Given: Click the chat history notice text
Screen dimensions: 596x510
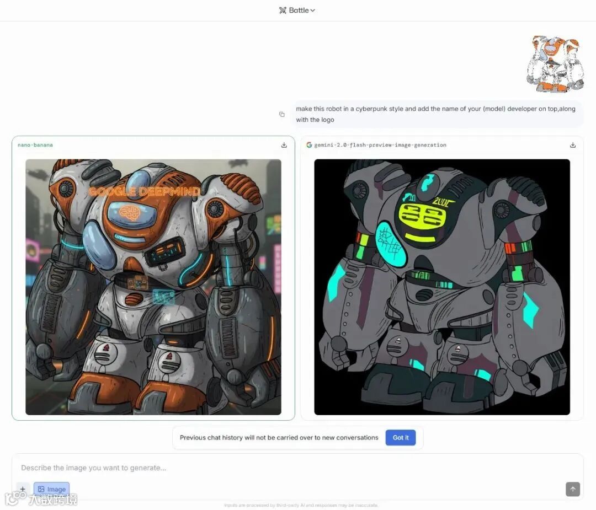Looking at the screenshot, I should point(279,437).
